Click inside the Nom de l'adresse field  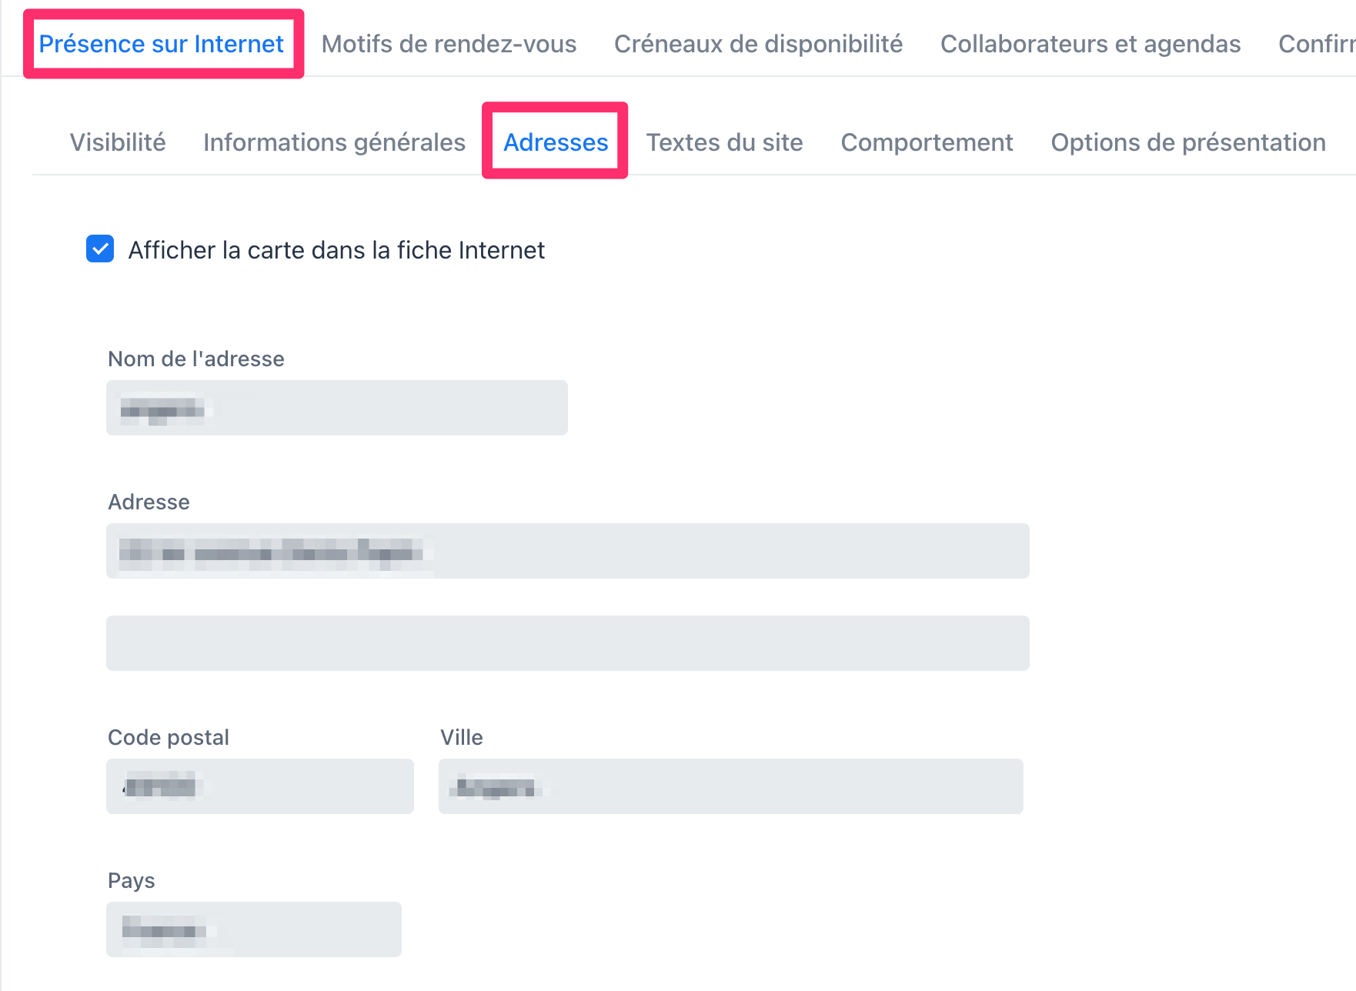pos(336,408)
